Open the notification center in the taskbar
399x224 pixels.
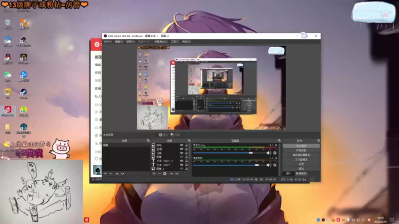tap(392, 220)
